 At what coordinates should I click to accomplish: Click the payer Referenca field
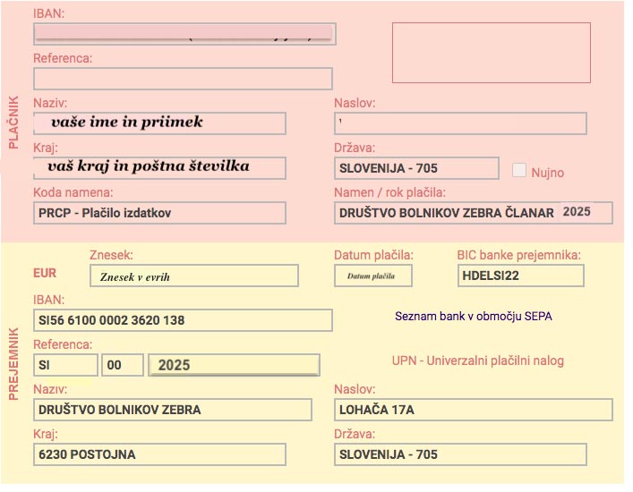pyautogui.click(x=183, y=79)
